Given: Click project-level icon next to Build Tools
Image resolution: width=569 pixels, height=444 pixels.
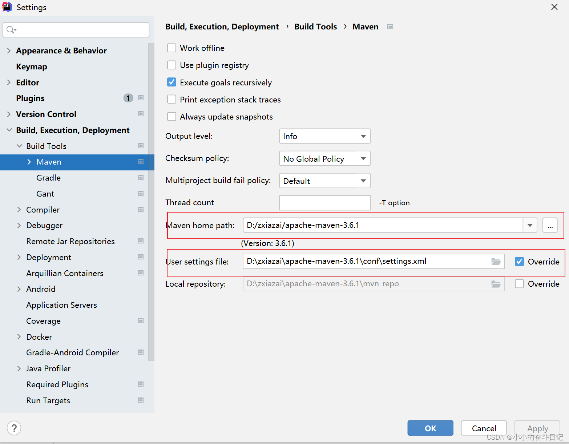Looking at the screenshot, I should (141, 146).
